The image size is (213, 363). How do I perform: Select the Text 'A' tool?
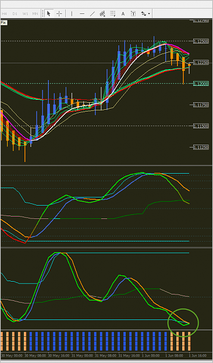123,14
